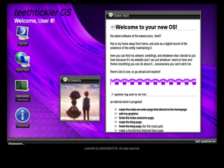This screenshot has height=168, width=224.
Task: Click the 'last updated on' taskbar text
Action: 205,141
